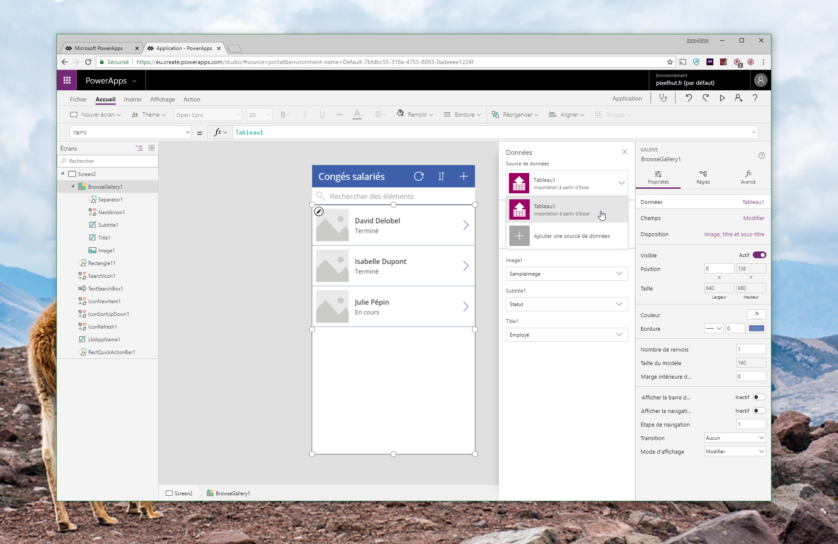This screenshot has height=544, width=838.
Task: Click the share user icon
Action: (x=738, y=98)
